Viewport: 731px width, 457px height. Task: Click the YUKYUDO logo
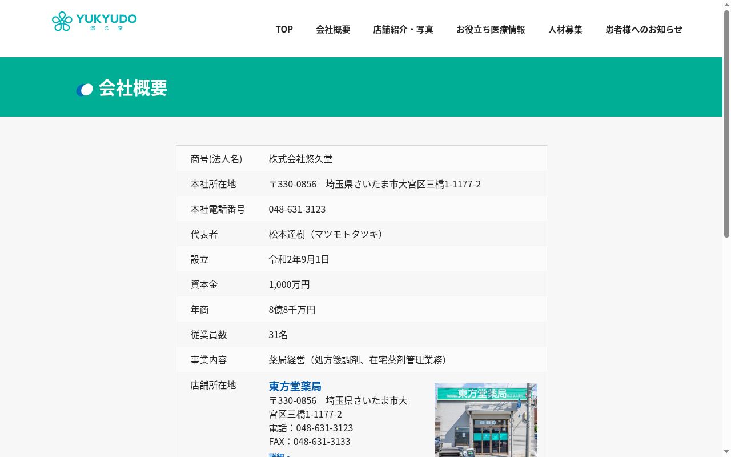[x=94, y=22]
